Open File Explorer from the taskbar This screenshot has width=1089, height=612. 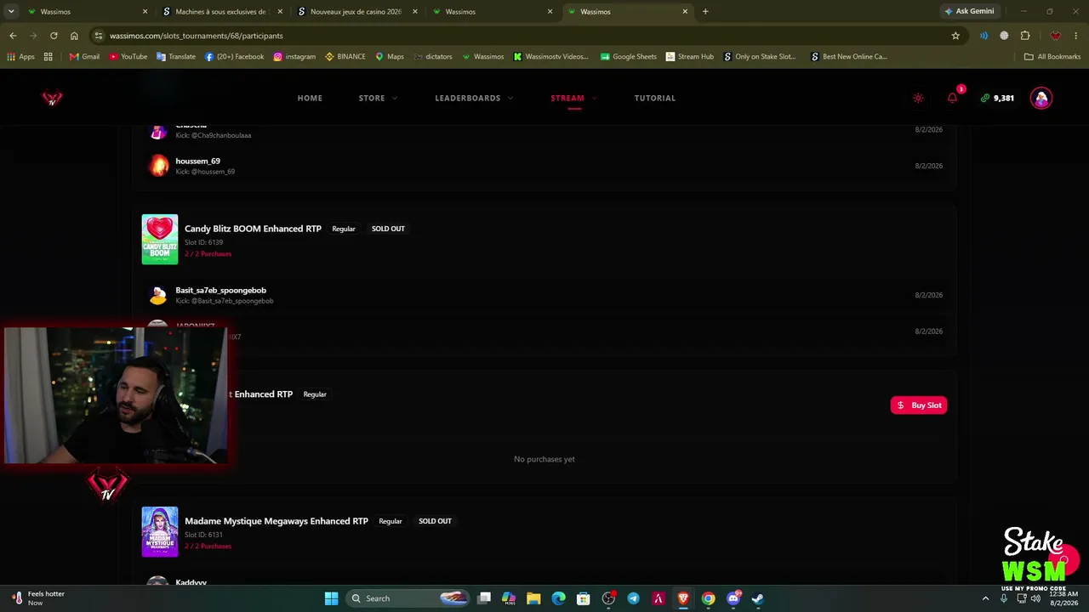point(533,598)
